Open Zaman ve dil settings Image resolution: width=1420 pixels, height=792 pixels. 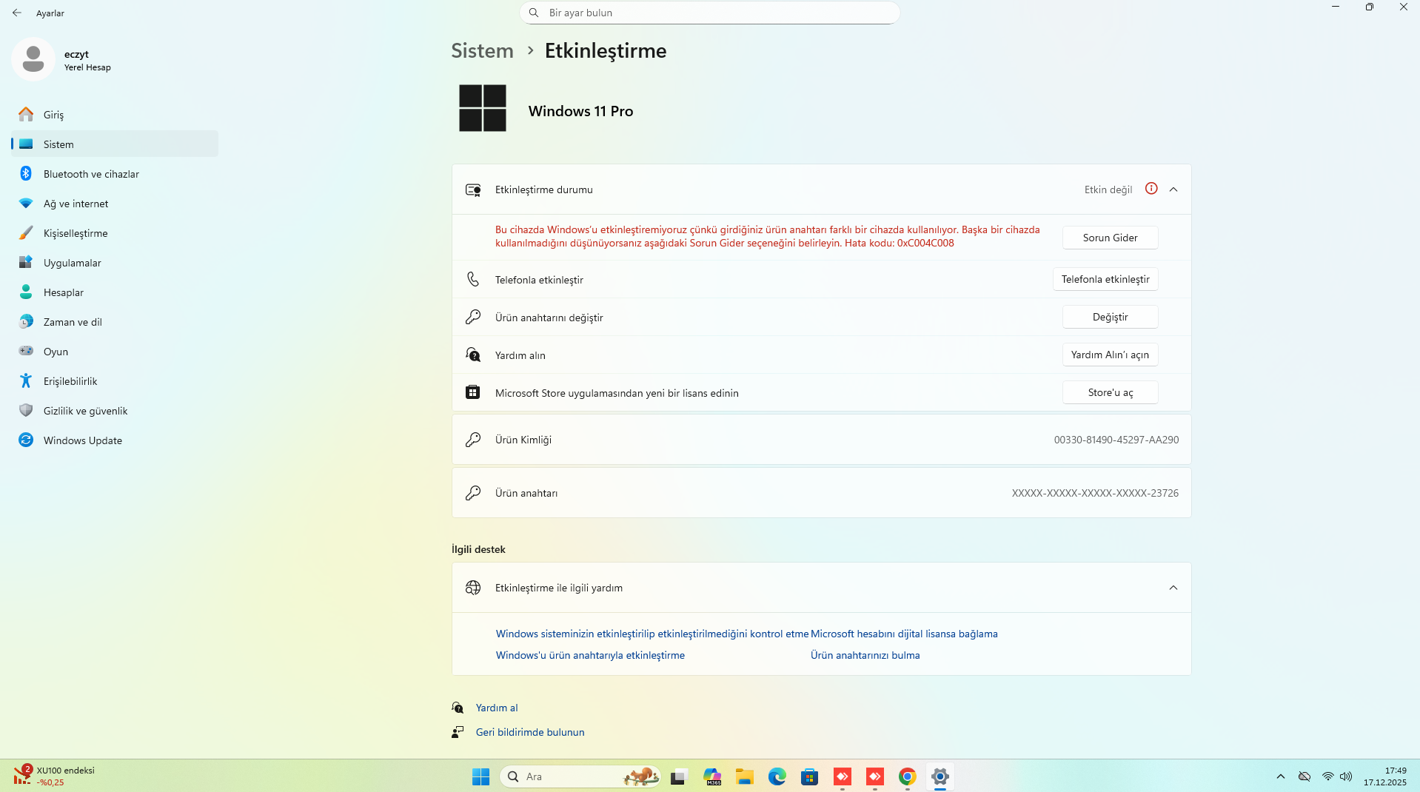[115, 322]
